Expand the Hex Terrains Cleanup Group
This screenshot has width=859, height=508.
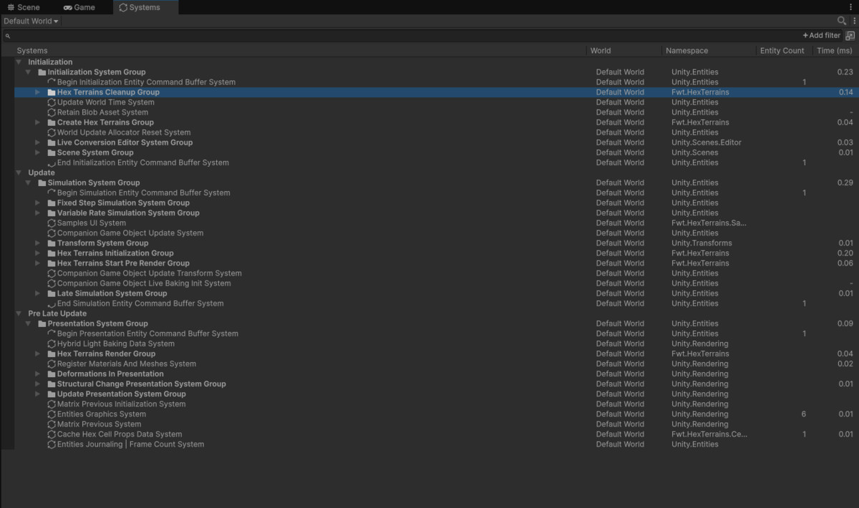point(39,92)
